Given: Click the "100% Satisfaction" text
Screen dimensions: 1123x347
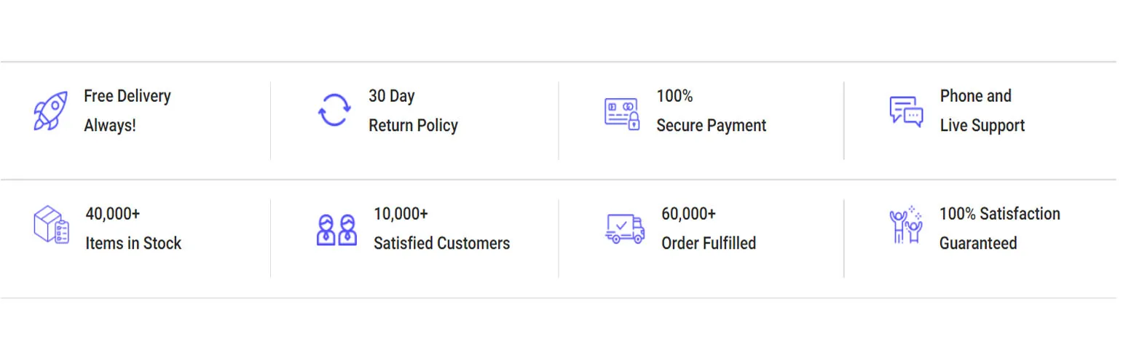Looking at the screenshot, I should pyautogui.click(x=999, y=214).
